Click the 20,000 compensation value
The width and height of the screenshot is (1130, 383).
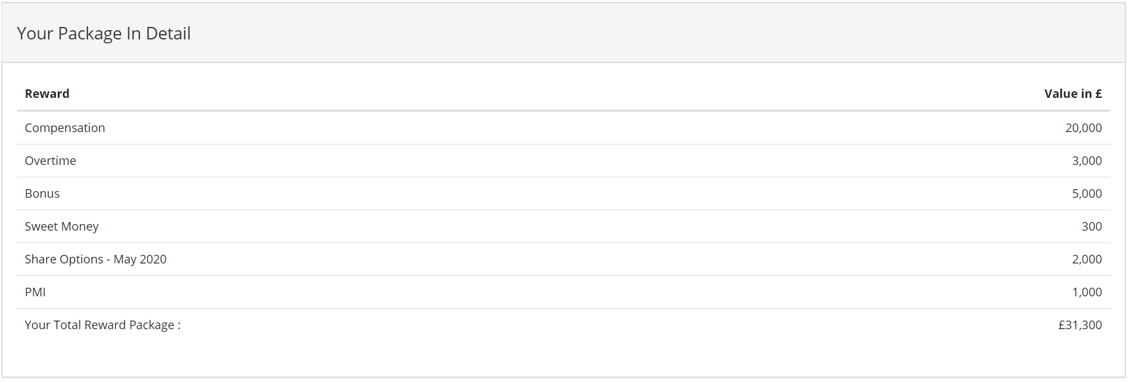tap(1083, 128)
